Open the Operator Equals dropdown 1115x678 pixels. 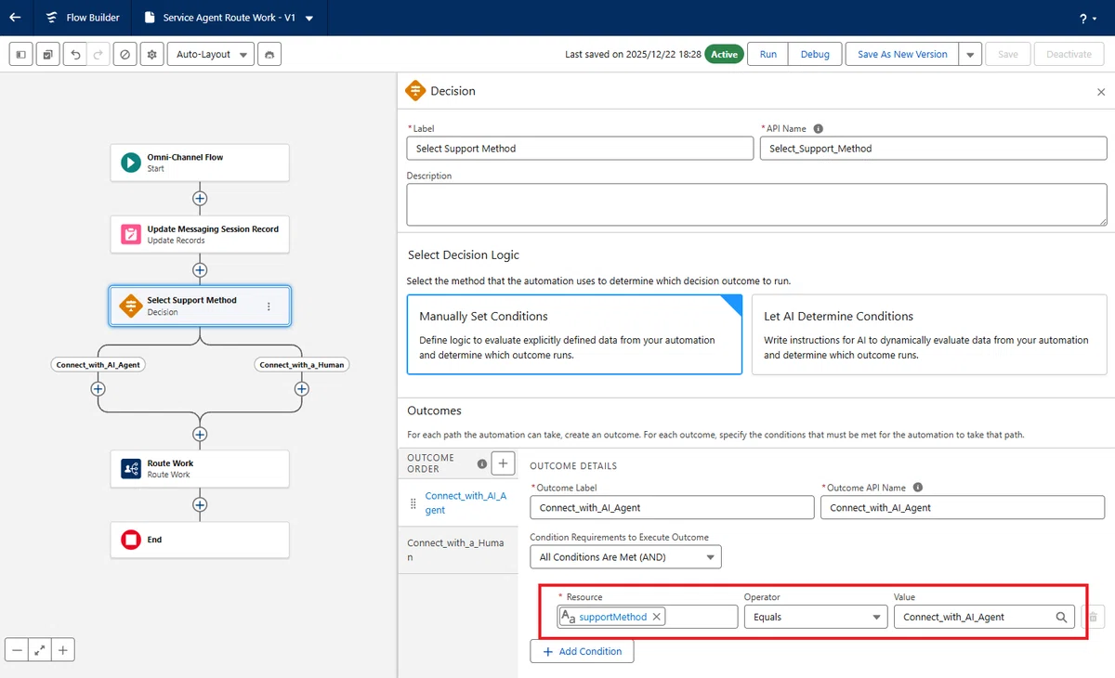tap(816, 617)
